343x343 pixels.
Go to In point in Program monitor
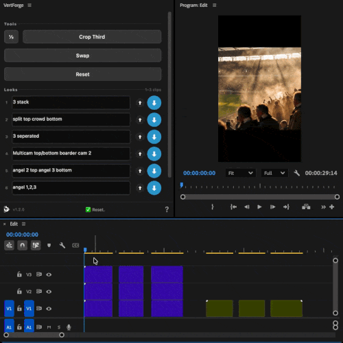(233, 207)
